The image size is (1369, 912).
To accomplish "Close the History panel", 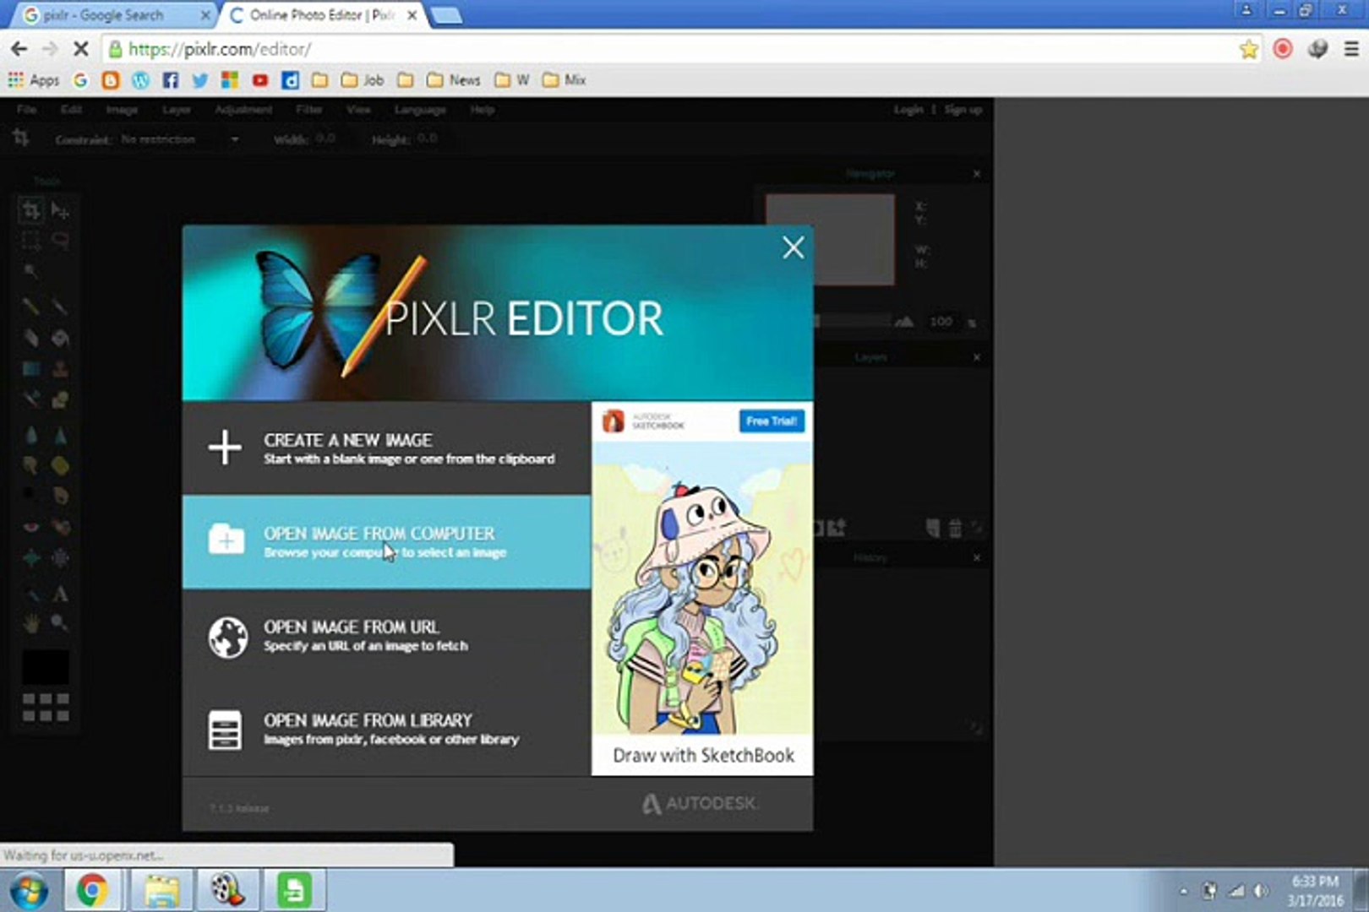I will [977, 557].
